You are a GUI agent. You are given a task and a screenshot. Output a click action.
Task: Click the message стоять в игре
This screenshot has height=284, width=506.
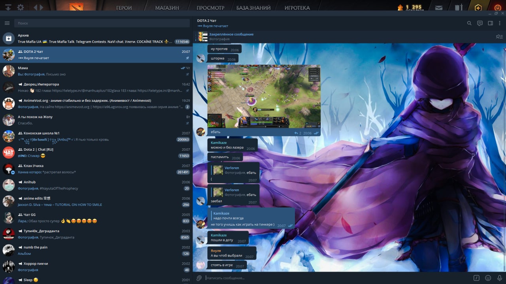tap(227, 265)
